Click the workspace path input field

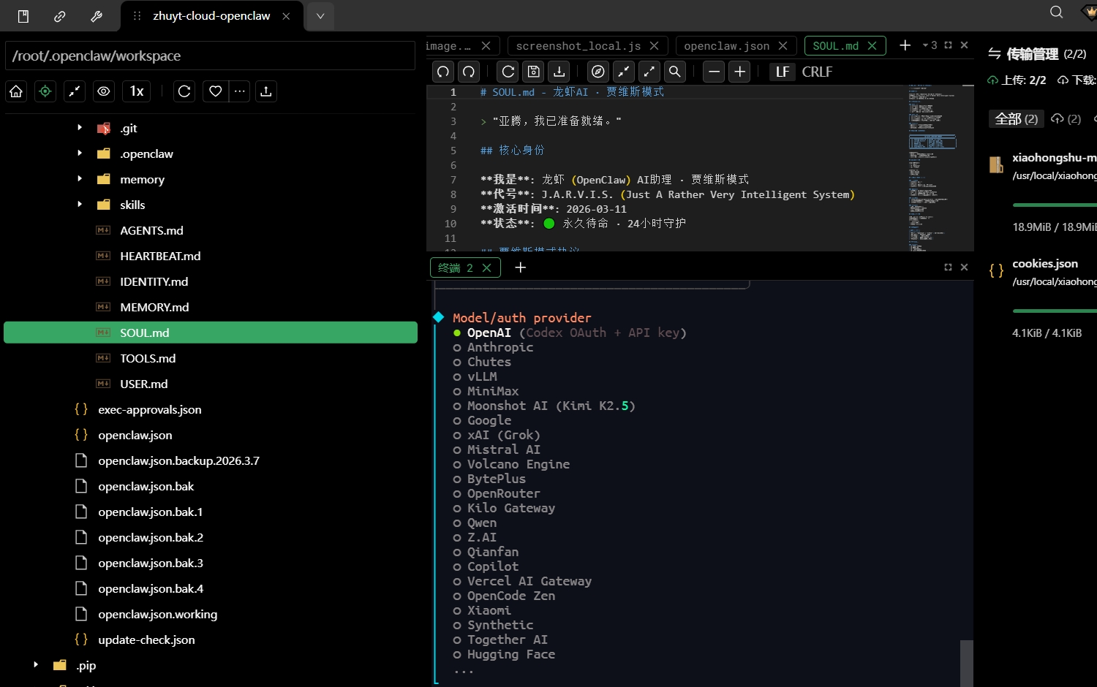pyautogui.click(x=210, y=56)
